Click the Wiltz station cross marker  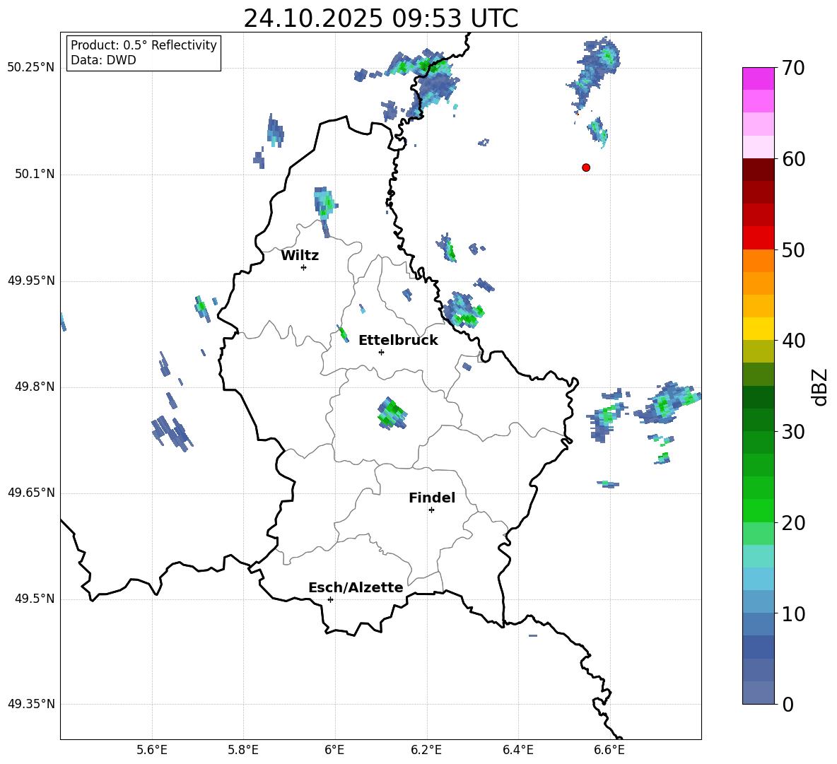tap(303, 267)
